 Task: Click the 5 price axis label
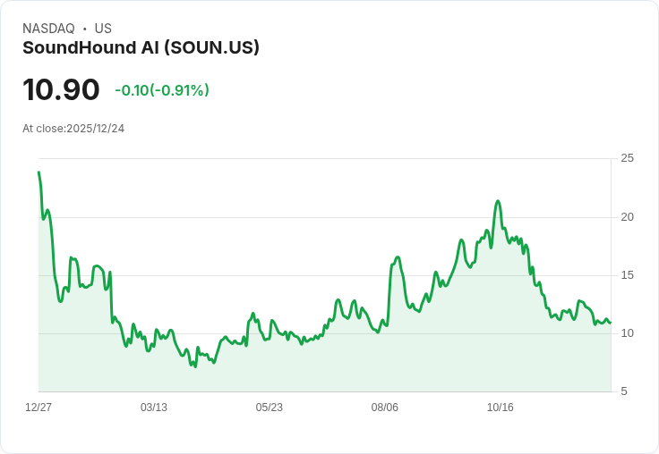tap(624, 391)
